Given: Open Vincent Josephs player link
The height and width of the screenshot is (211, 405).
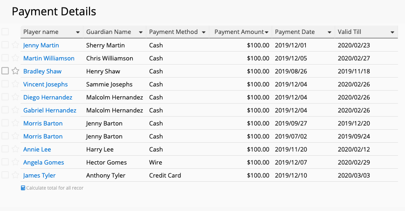Looking at the screenshot, I should pyautogui.click(x=46, y=84).
